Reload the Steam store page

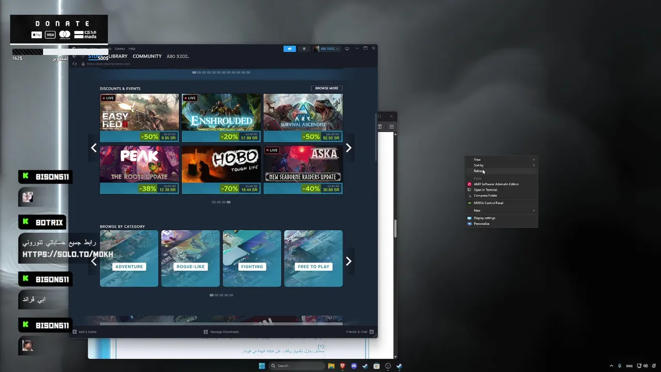click(75, 64)
